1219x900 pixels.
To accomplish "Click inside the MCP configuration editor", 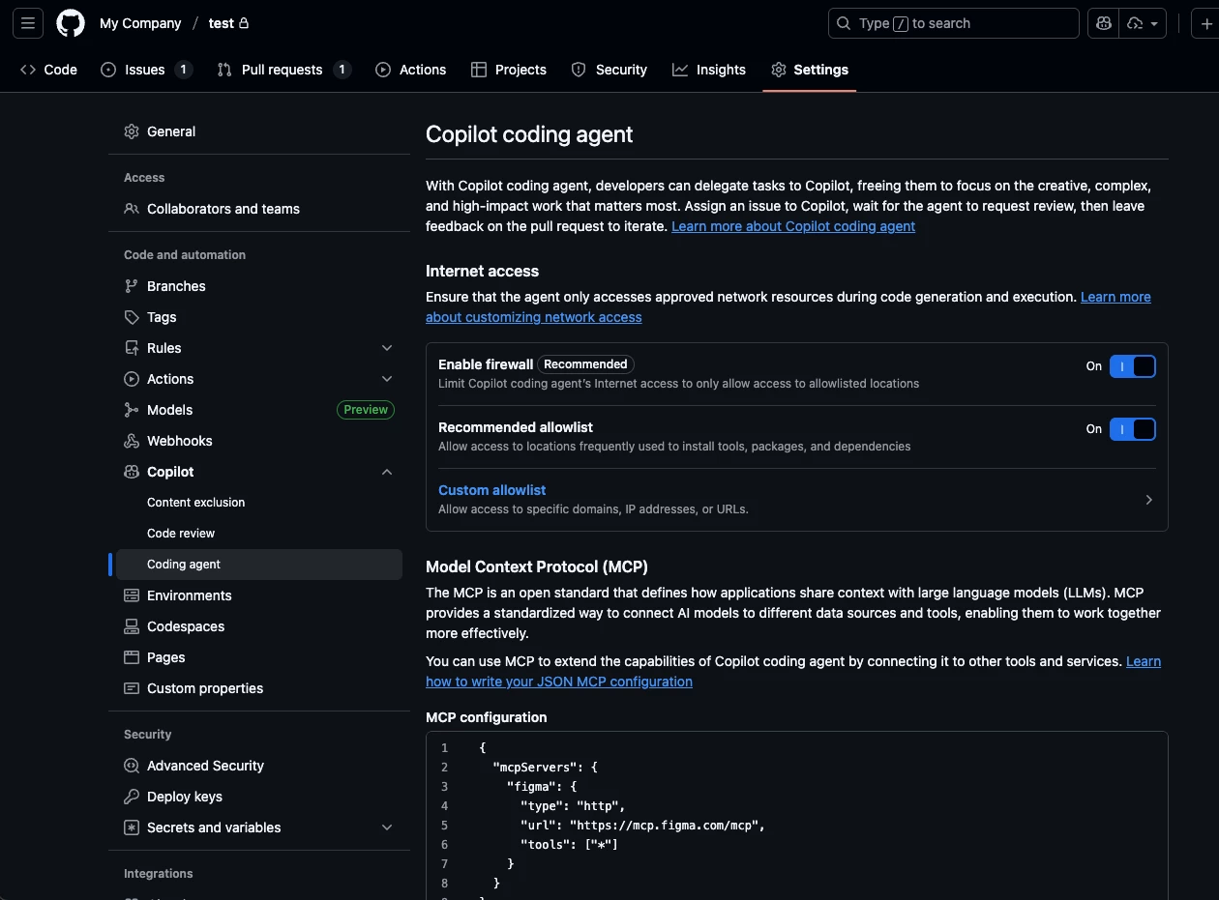I will [797, 815].
